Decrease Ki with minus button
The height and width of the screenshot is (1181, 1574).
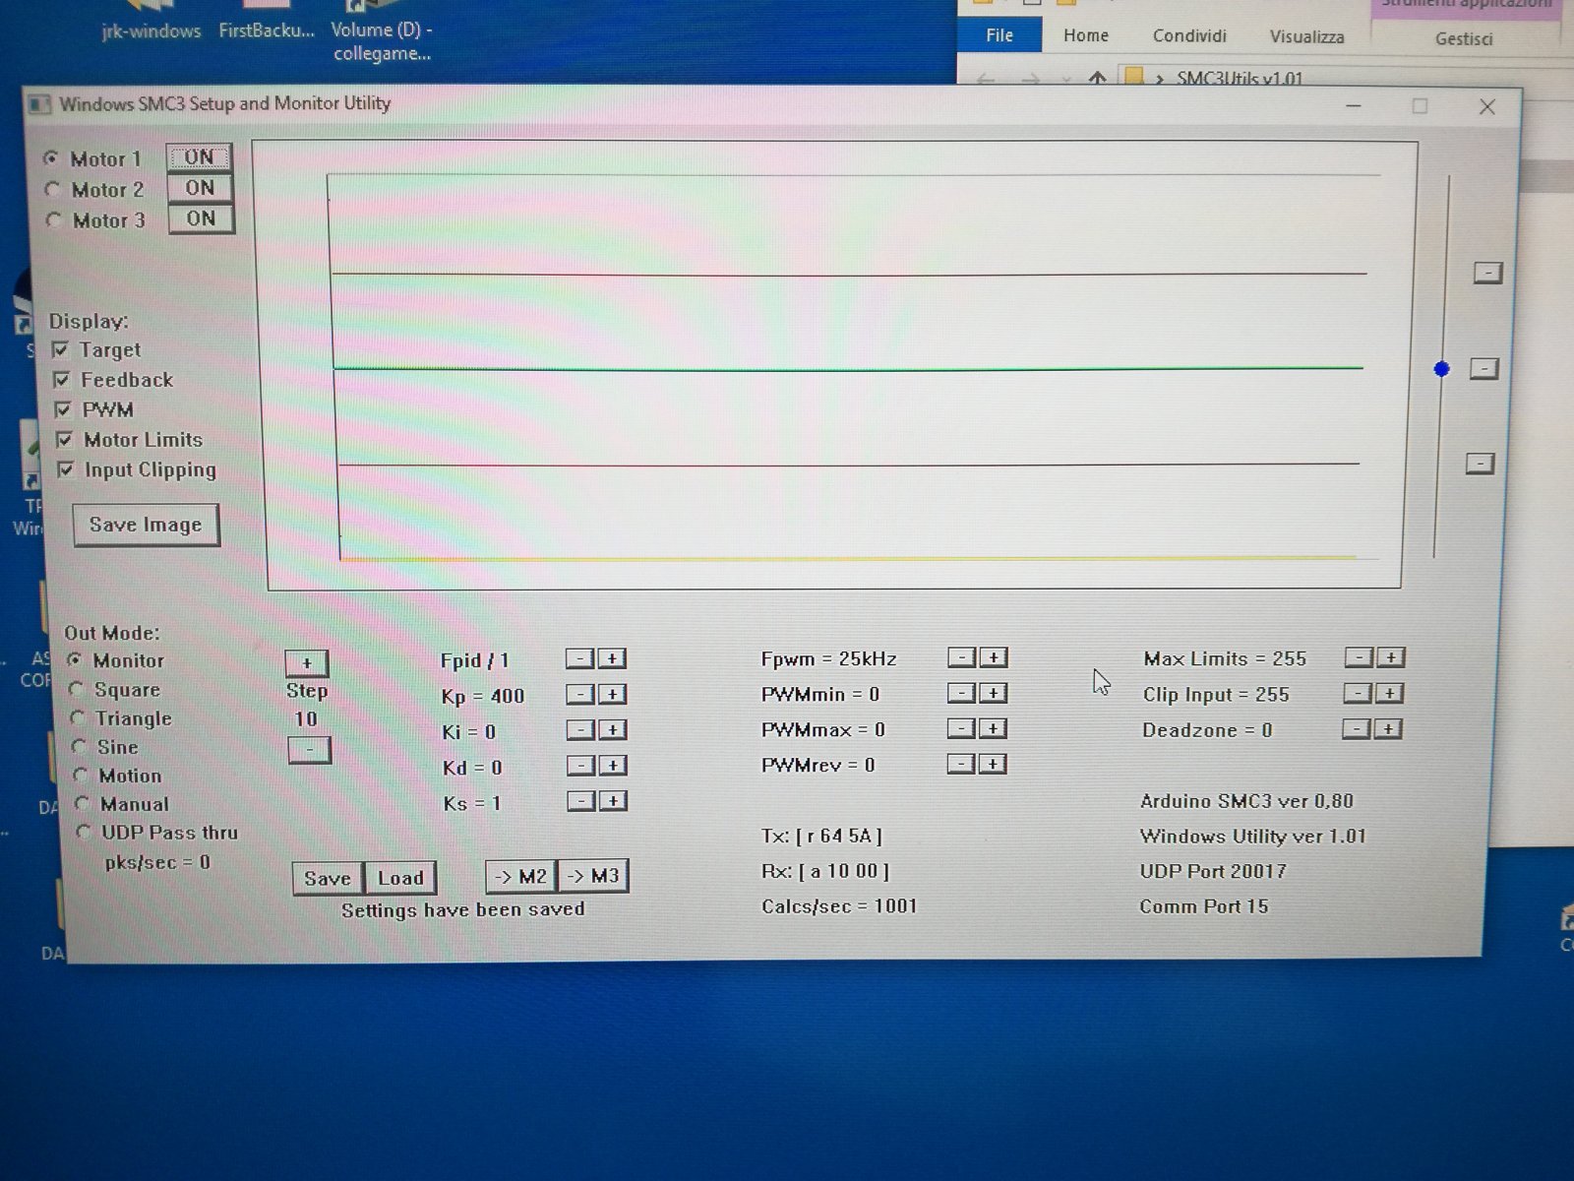(x=581, y=730)
